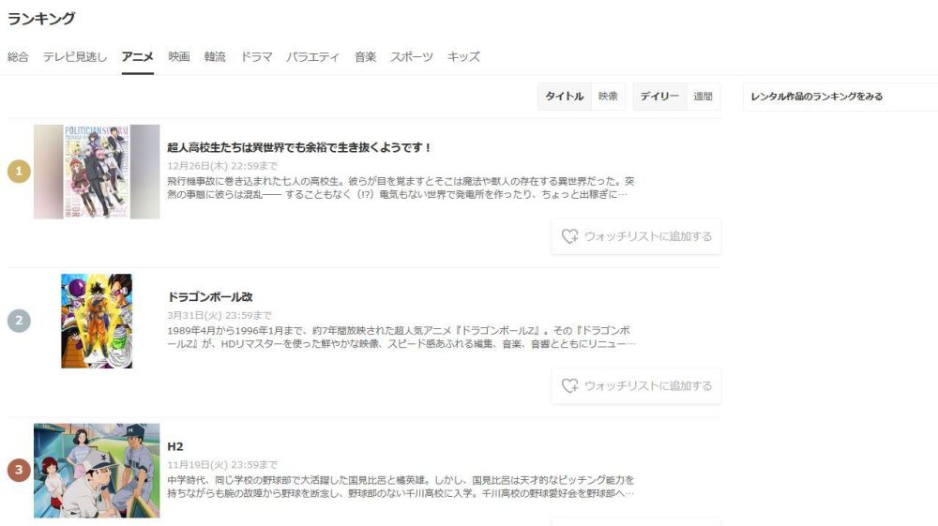
Task: Open the 超人高校生たち poster thumbnail
Action: pyautogui.click(x=97, y=172)
